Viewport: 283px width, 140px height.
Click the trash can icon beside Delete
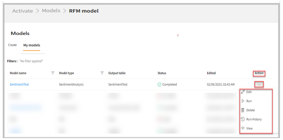point(243,110)
